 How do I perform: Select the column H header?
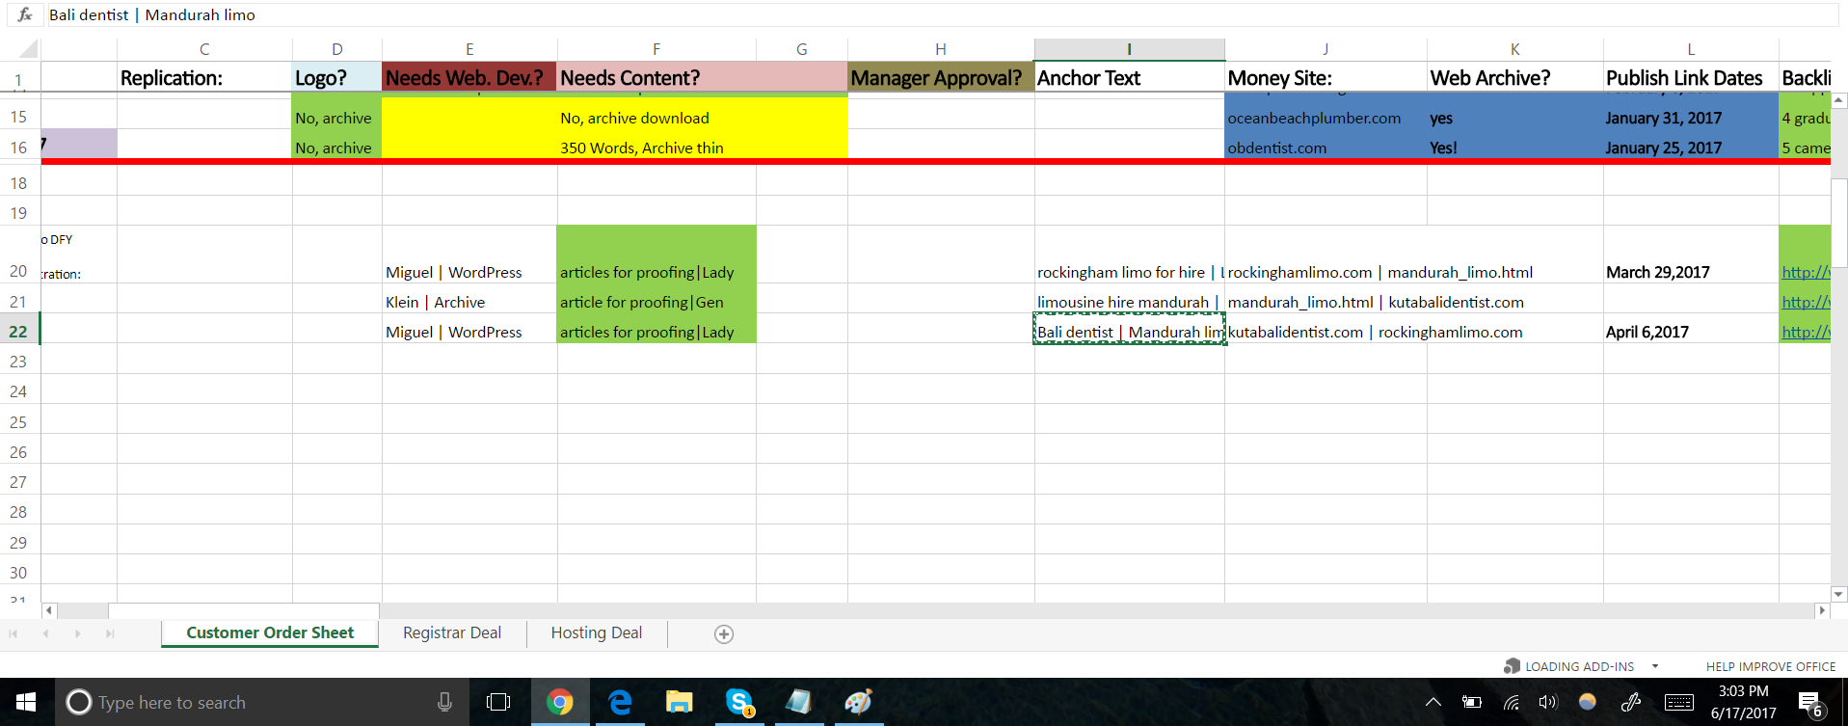[940, 49]
